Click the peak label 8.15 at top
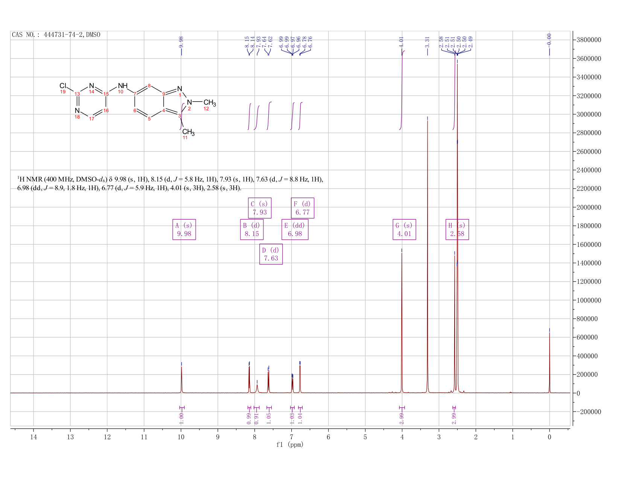 pos(247,42)
